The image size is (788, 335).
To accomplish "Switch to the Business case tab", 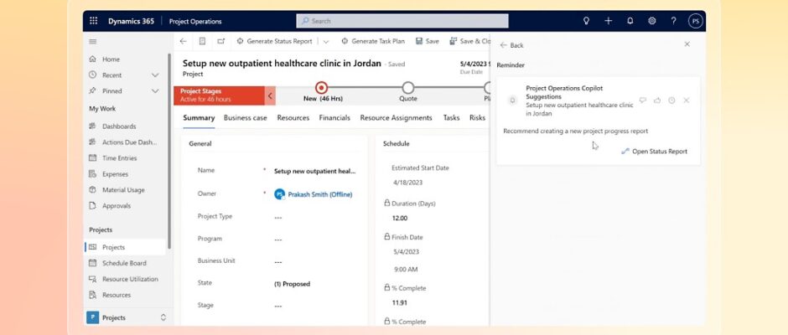I will [246, 118].
